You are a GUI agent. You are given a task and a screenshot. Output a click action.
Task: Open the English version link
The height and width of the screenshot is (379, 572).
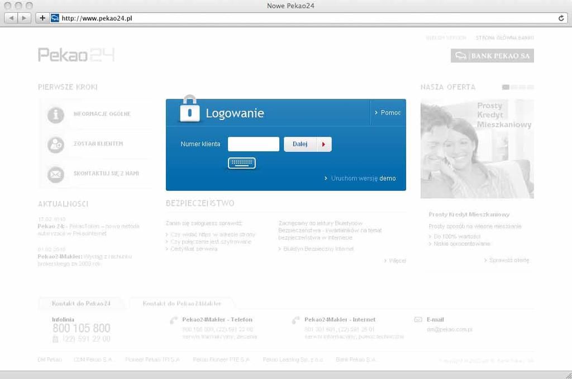(445, 38)
